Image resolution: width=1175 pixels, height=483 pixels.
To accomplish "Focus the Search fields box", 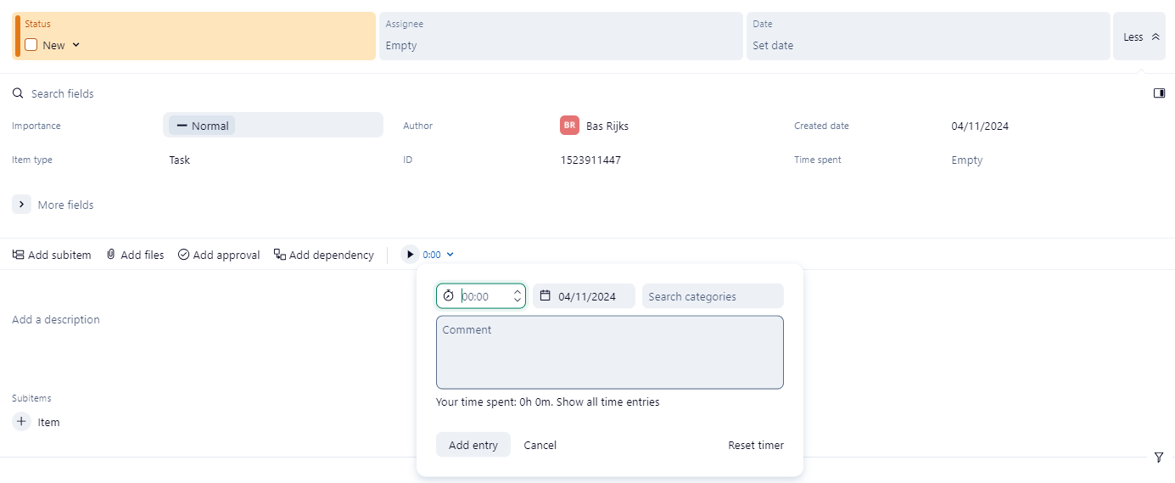I will (63, 93).
